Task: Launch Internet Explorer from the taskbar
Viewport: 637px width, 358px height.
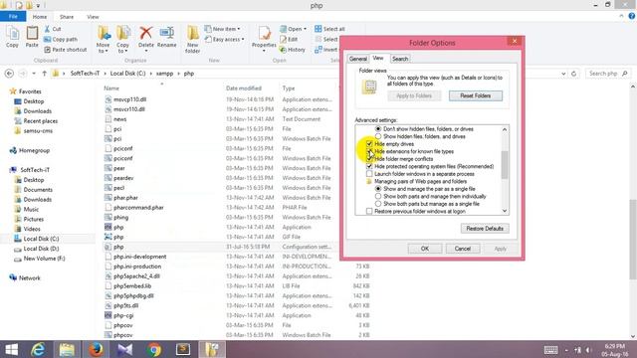Action: 38,349
